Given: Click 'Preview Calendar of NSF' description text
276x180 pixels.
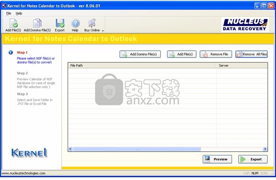Looking at the screenshot, I should click(x=36, y=83).
